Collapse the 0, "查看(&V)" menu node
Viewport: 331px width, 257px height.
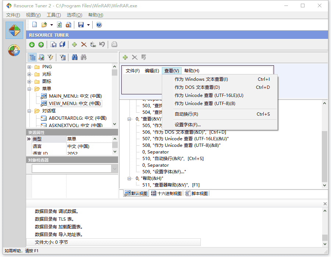pyautogui.click(x=129, y=119)
